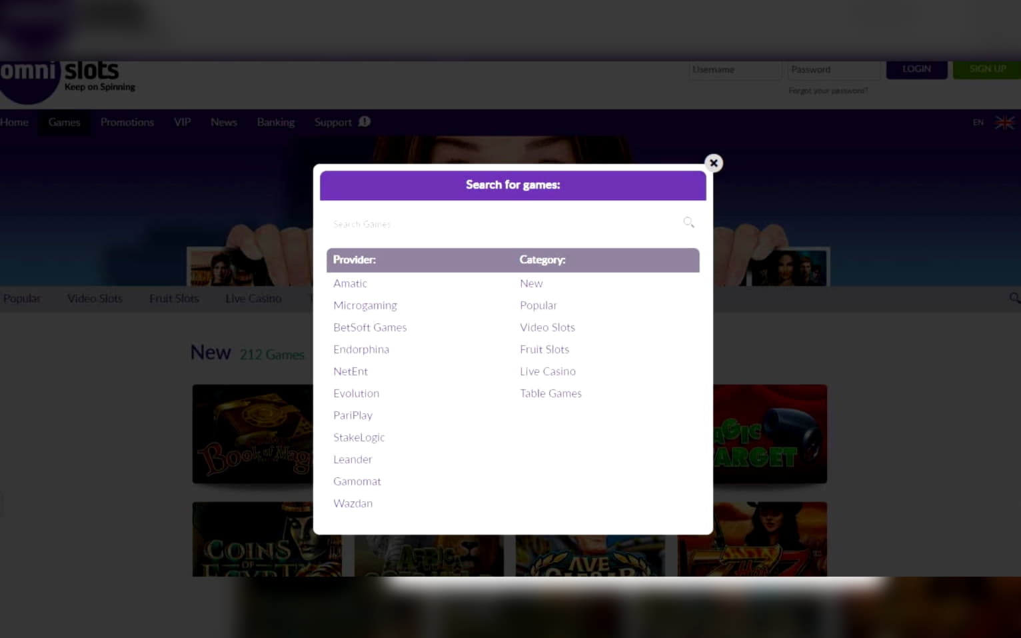Open the EN language selector

[978, 122]
